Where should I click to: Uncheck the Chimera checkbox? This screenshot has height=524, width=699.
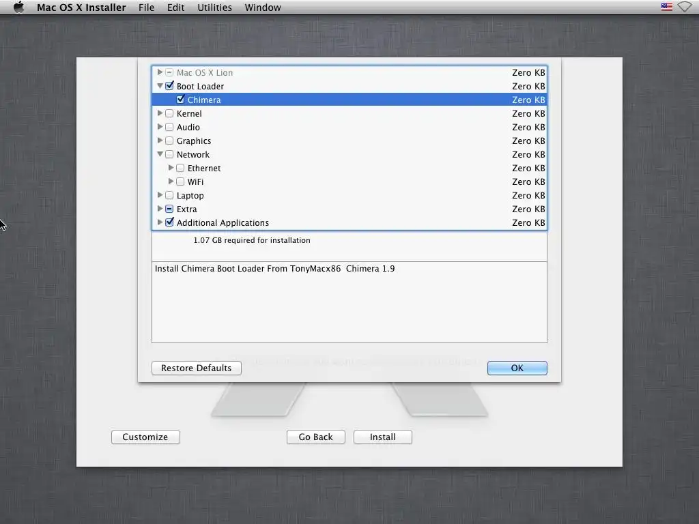(x=180, y=100)
